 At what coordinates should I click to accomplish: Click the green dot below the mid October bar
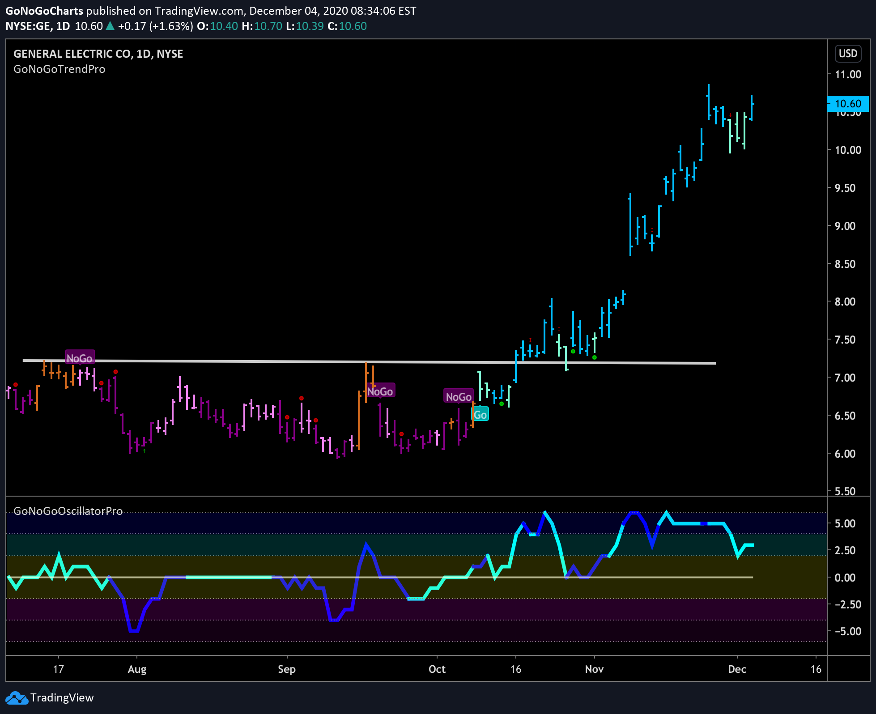click(502, 404)
